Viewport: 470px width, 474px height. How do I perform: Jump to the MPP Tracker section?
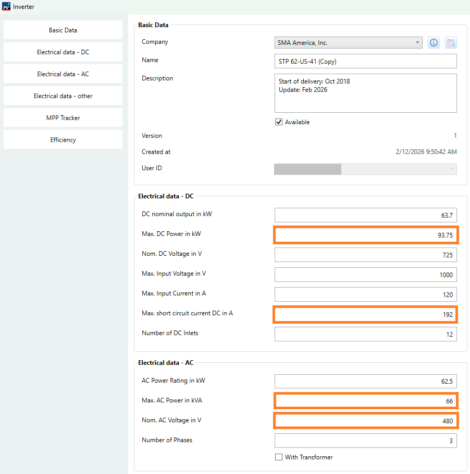tap(63, 118)
